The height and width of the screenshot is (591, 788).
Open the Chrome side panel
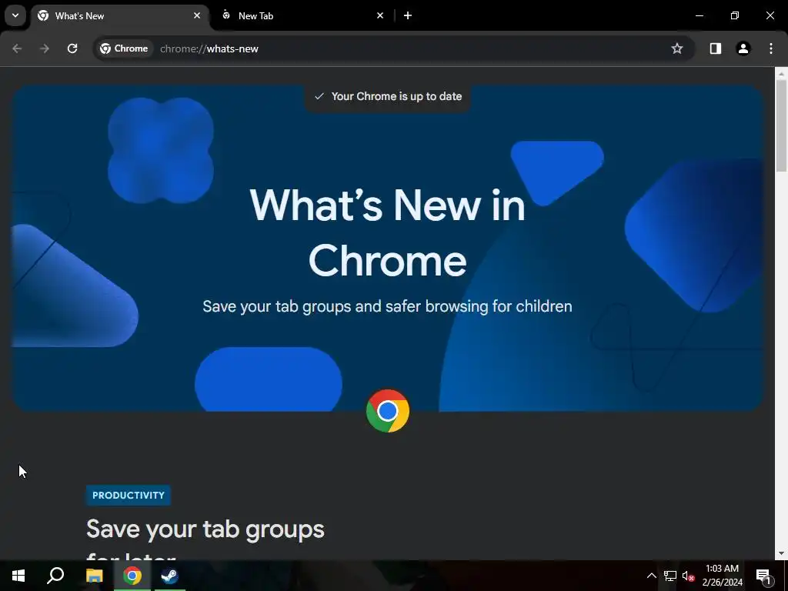pyautogui.click(x=716, y=48)
